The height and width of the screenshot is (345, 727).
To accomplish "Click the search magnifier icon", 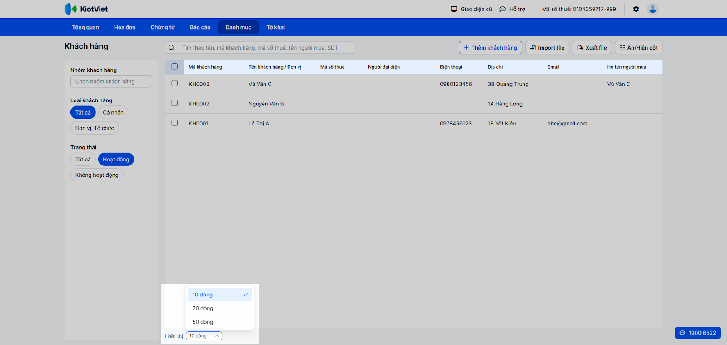I will [172, 48].
